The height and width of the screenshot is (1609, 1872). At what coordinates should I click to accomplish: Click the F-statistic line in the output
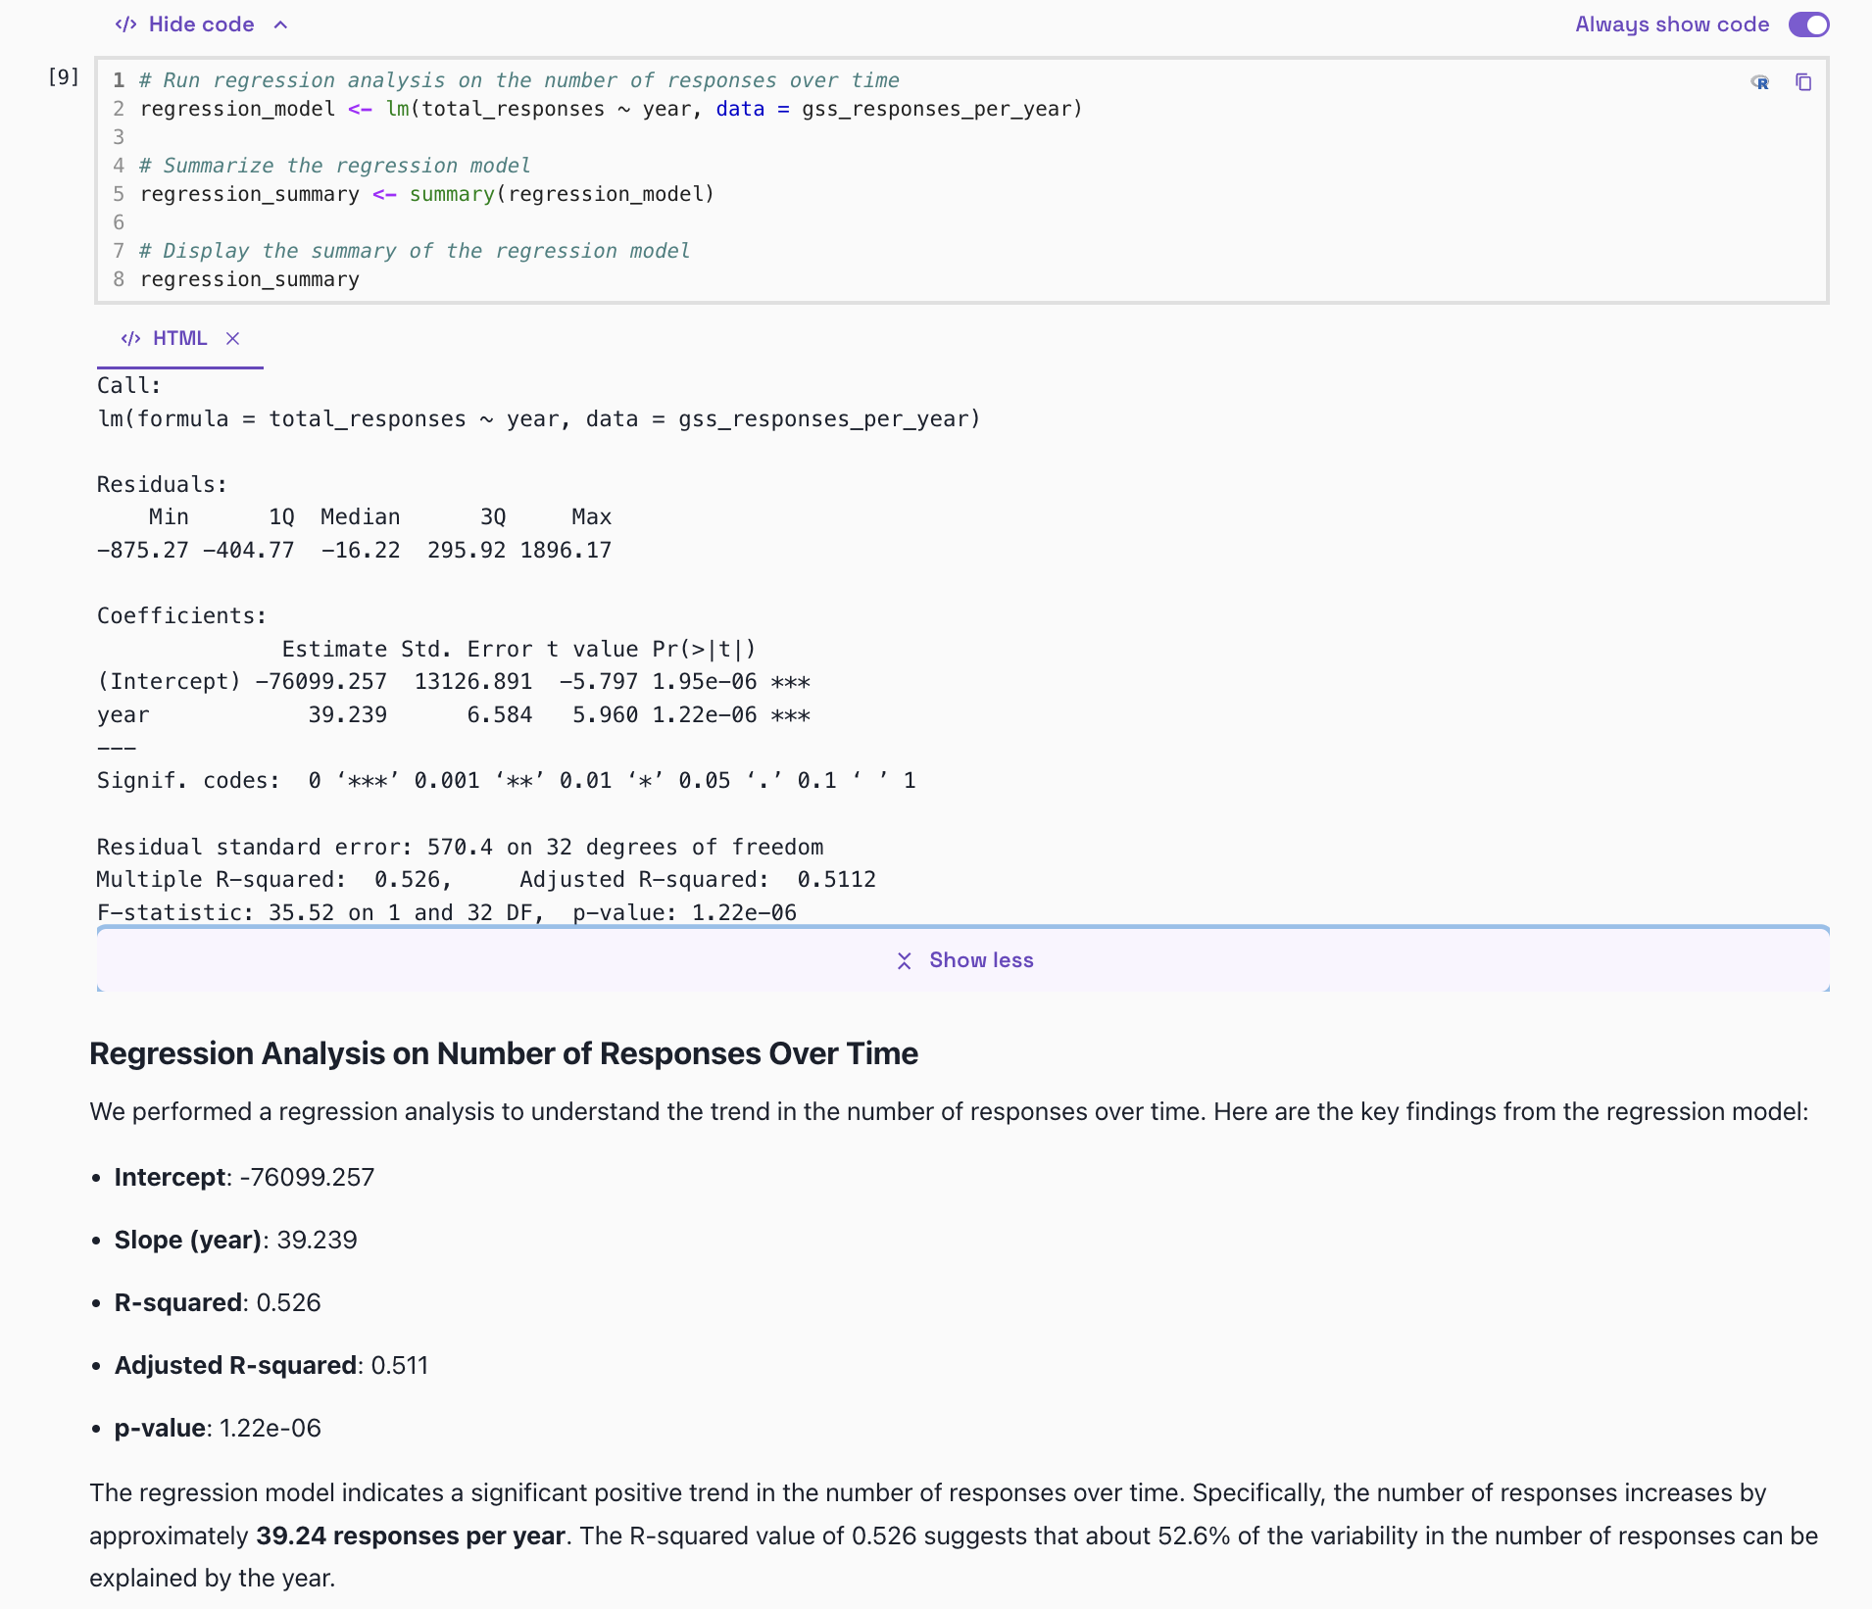point(446,912)
